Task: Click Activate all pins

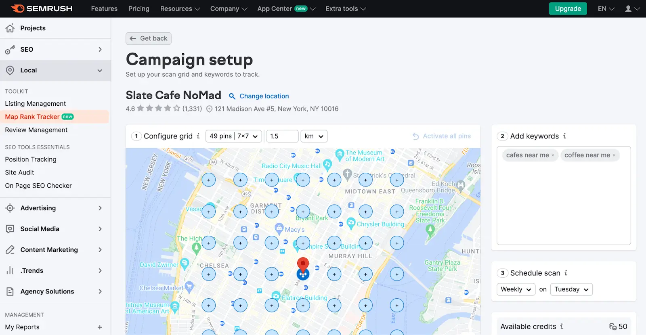Action: (x=442, y=136)
